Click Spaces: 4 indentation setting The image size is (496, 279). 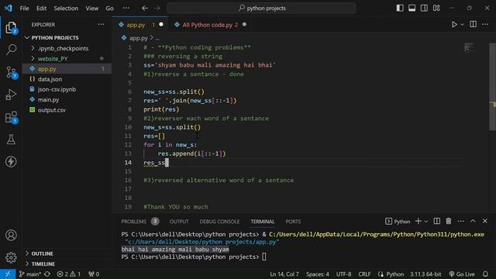(317, 274)
